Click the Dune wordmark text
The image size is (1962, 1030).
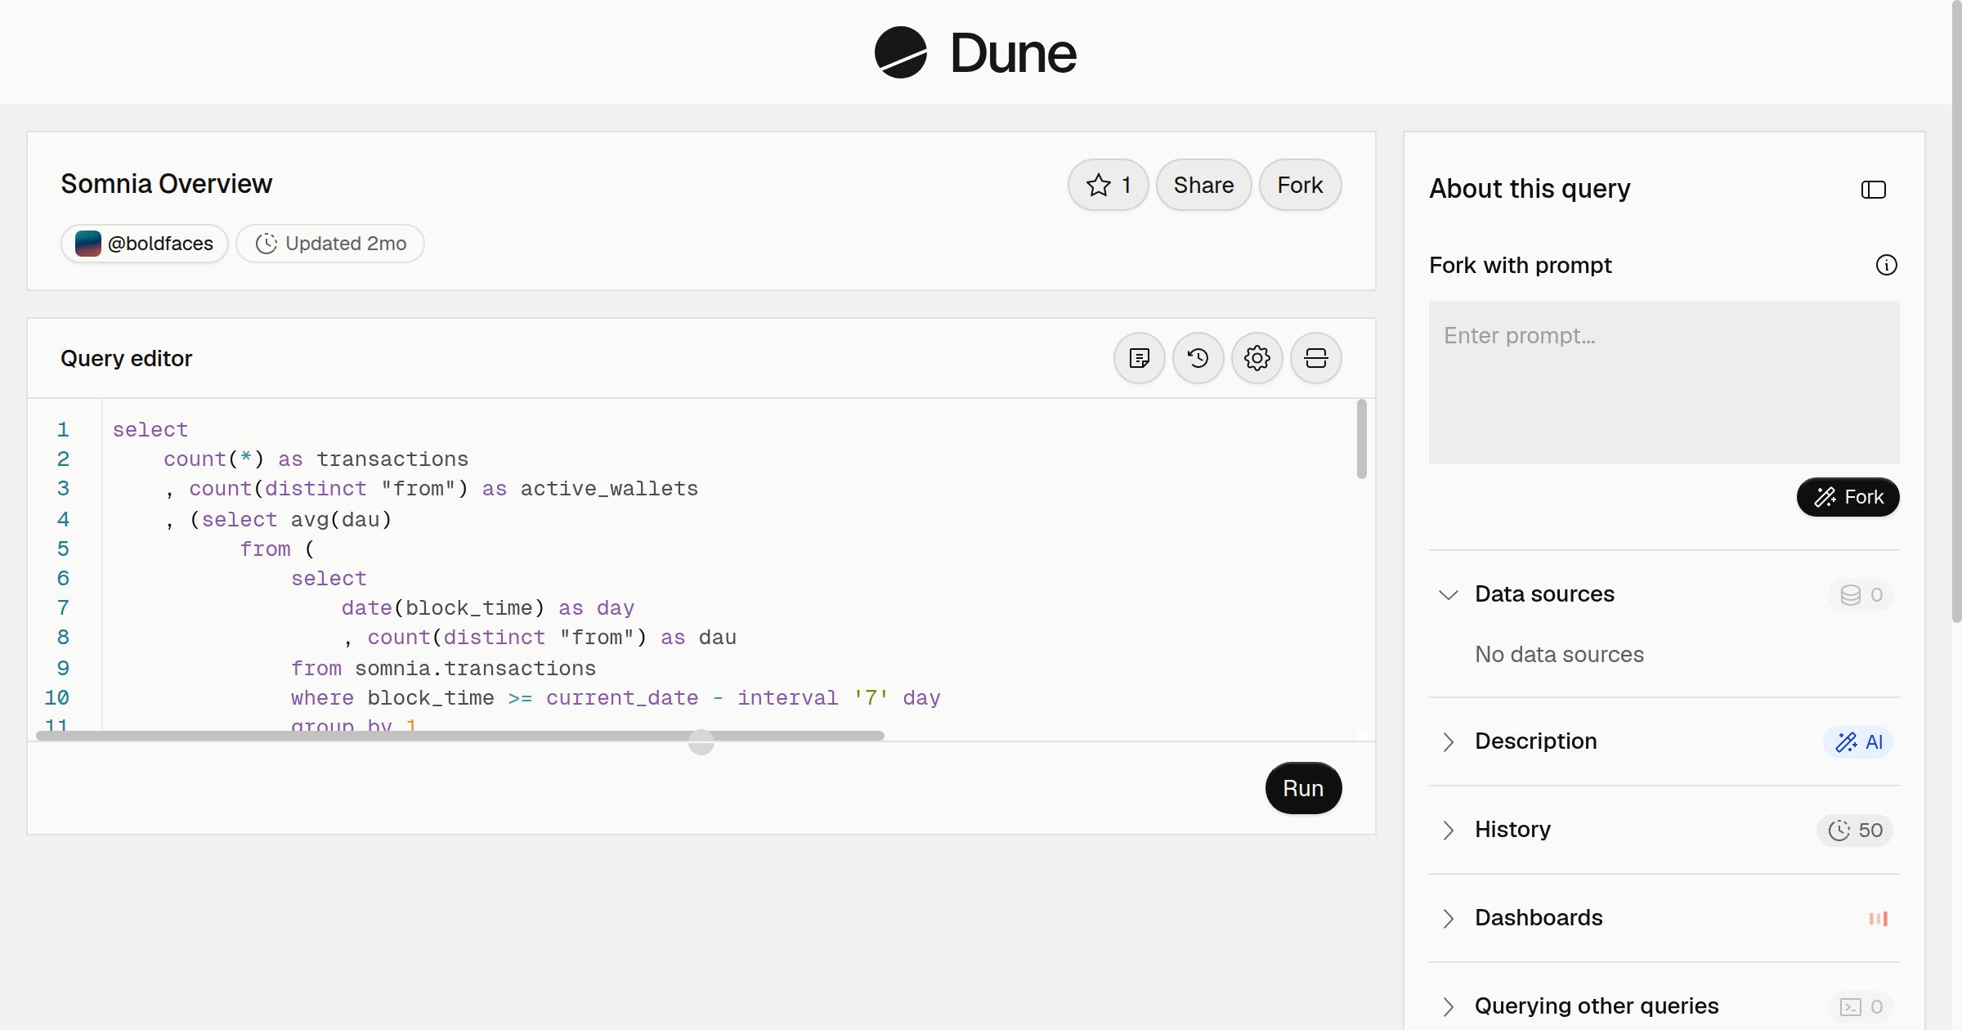[x=1013, y=53]
